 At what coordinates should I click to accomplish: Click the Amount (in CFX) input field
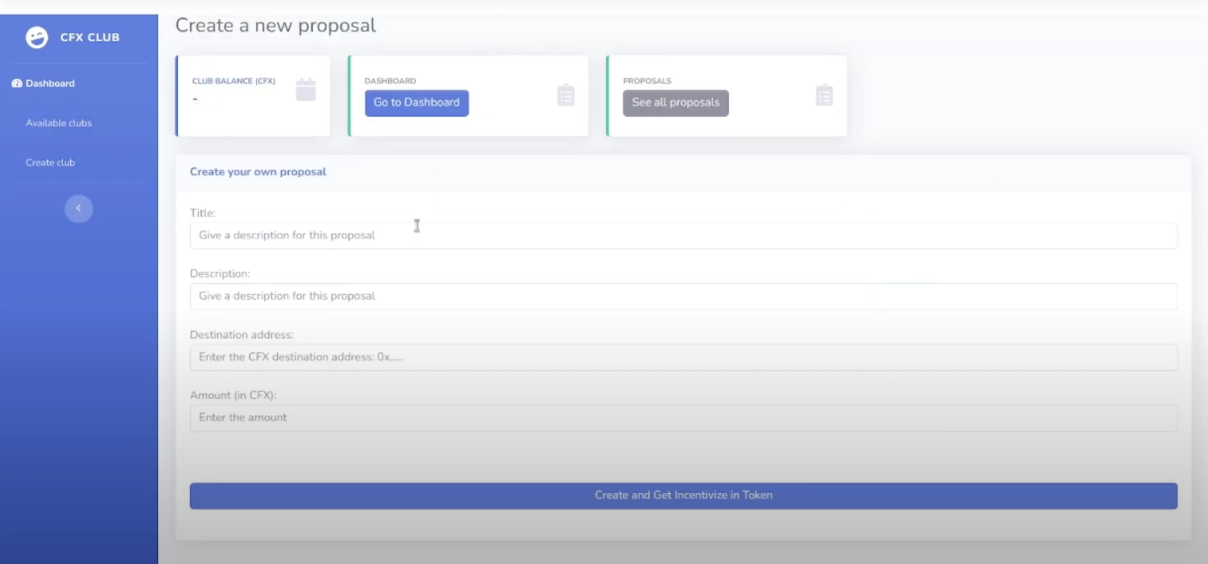point(683,418)
